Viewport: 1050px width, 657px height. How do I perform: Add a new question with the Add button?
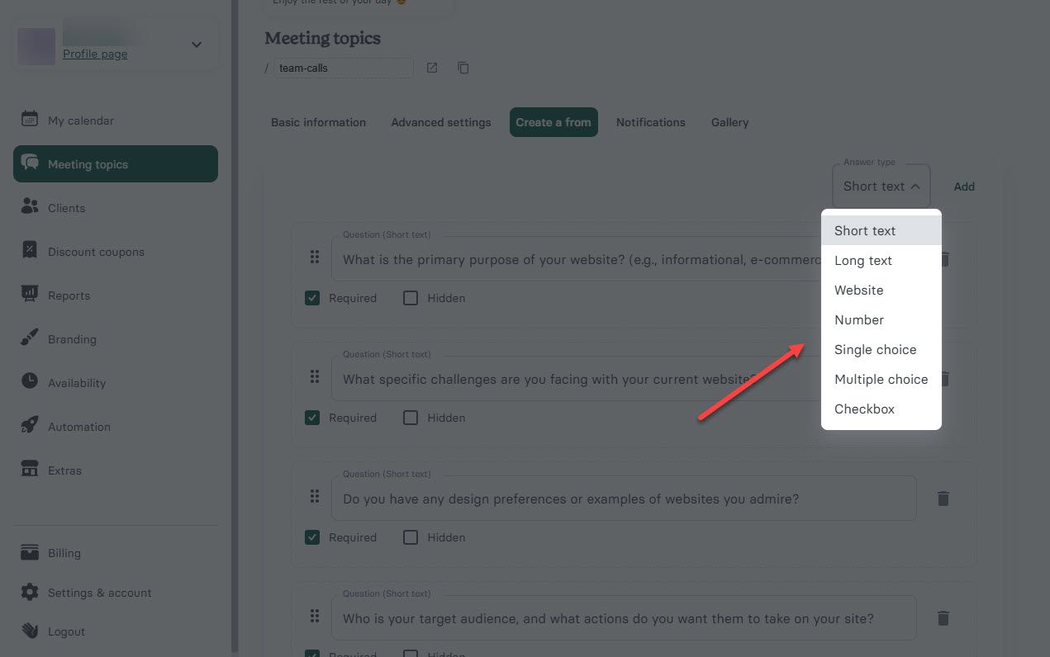click(x=963, y=186)
